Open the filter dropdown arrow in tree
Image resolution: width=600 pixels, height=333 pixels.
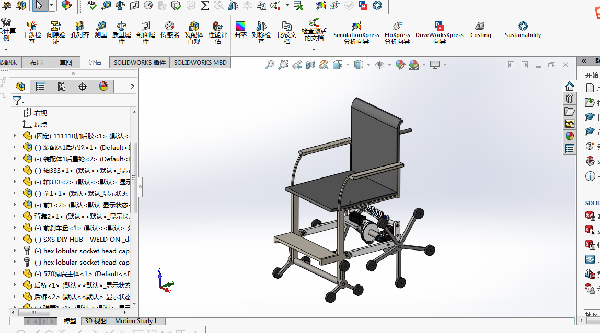[24, 102]
